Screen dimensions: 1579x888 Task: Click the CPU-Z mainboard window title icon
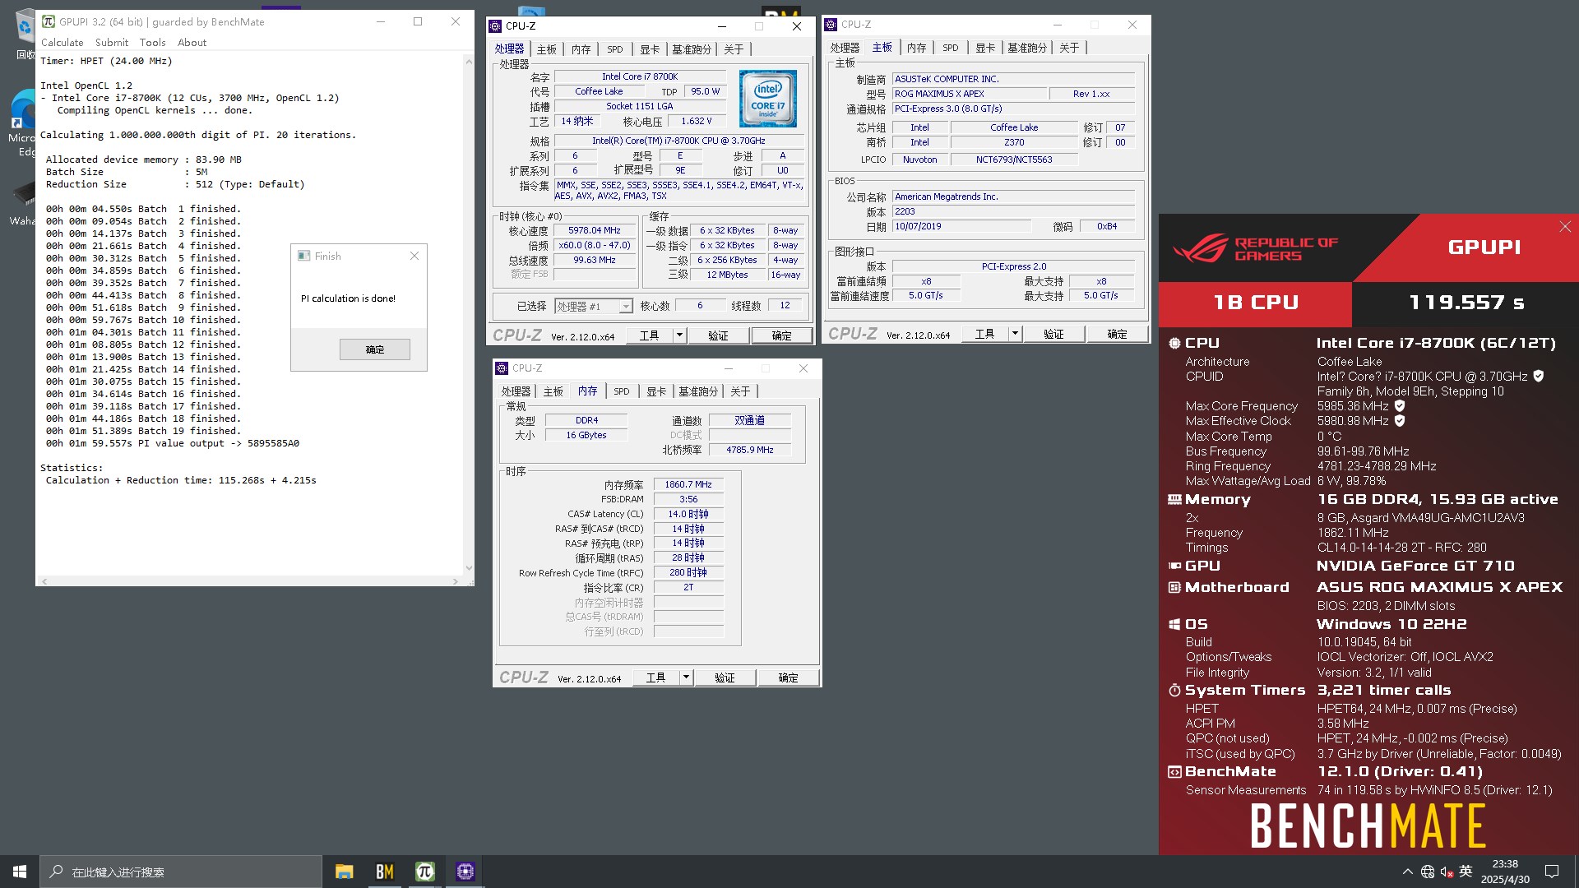(831, 25)
